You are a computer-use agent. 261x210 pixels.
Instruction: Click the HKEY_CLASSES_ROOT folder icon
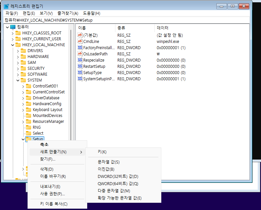18,33
